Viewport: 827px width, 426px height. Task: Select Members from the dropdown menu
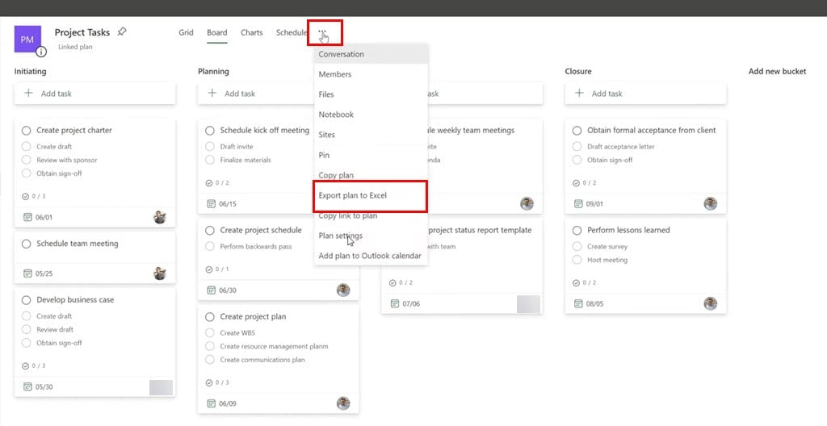(x=371, y=74)
